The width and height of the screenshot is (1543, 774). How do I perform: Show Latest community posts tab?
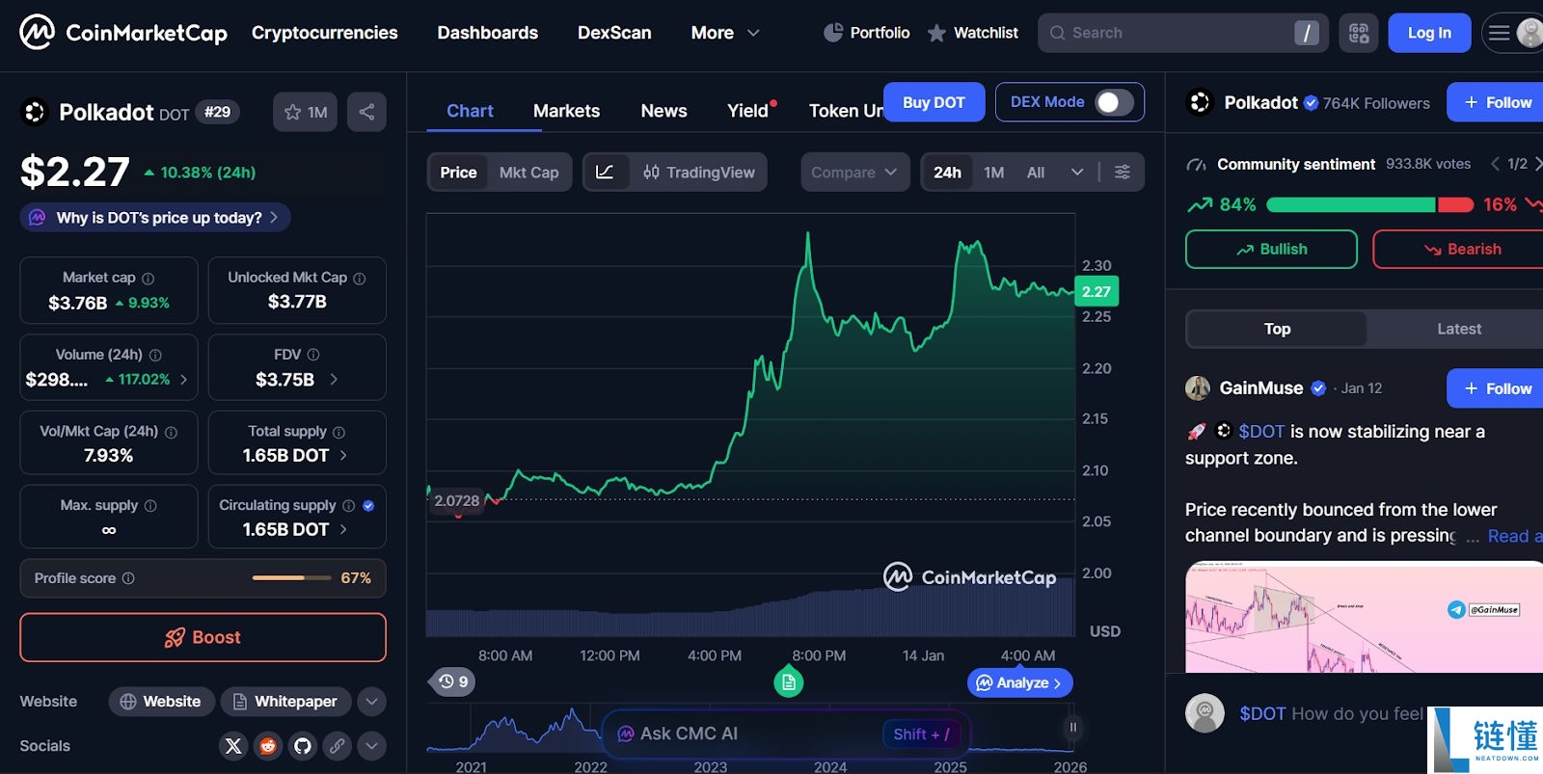pos(1458,329)
